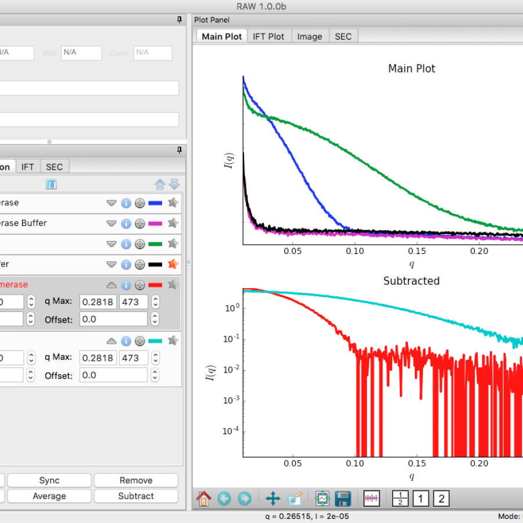Select the SEC control tab
Viewport: 523px width, 523px height.
[55, 167]
